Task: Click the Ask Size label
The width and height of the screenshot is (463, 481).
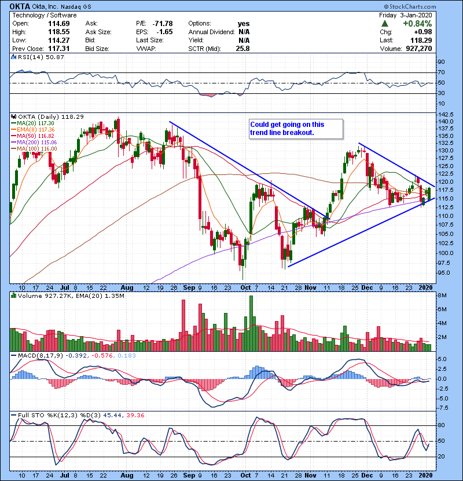Action: 98,32
